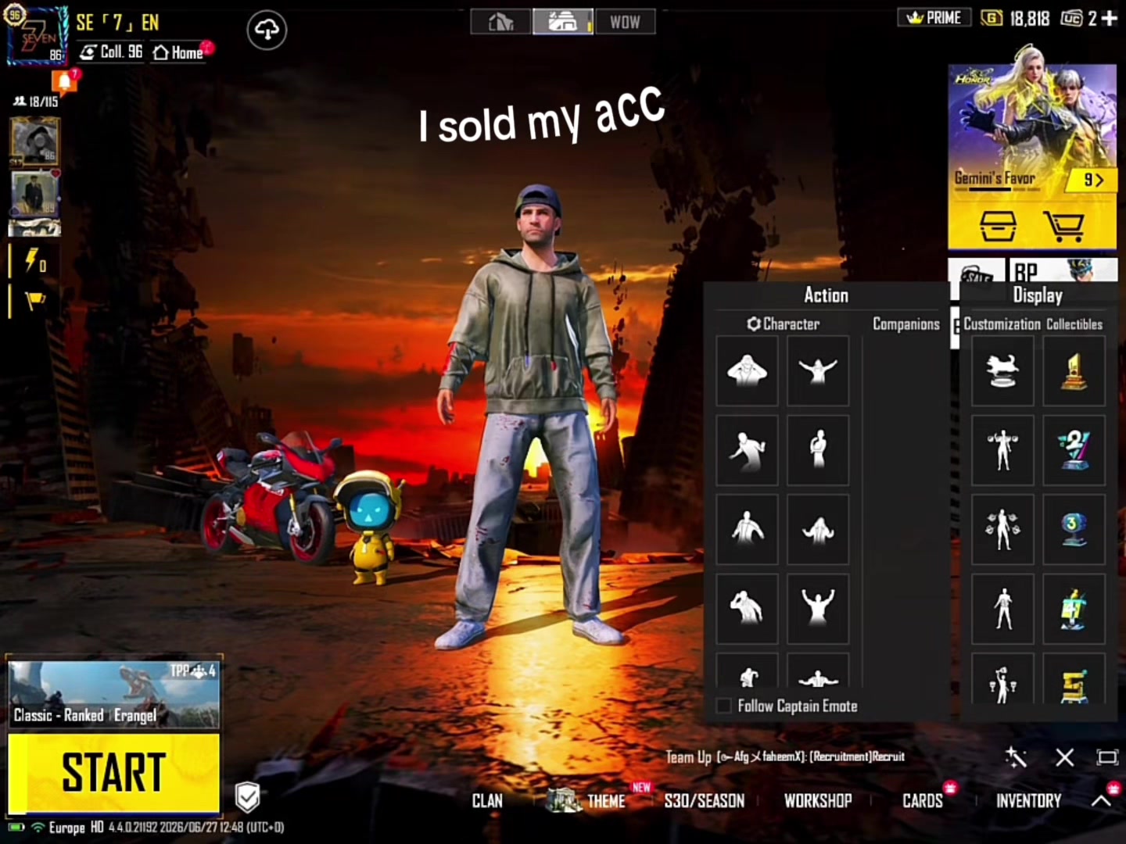The width and height of the screenshot is (1126, 844).
Task: Tap the rectangular frame icon near Inventory
Action: click(1107, 756)
